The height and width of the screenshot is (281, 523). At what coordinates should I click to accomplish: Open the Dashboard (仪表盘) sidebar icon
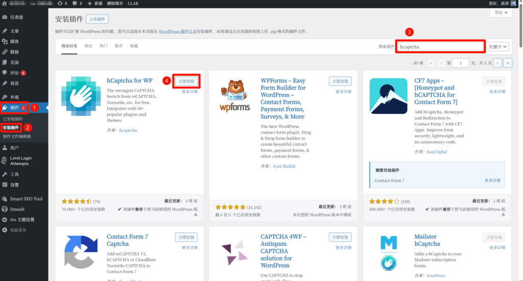tap(5, 17)
